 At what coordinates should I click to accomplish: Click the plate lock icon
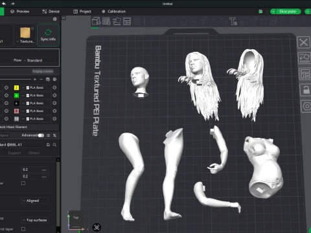(306, 90)
